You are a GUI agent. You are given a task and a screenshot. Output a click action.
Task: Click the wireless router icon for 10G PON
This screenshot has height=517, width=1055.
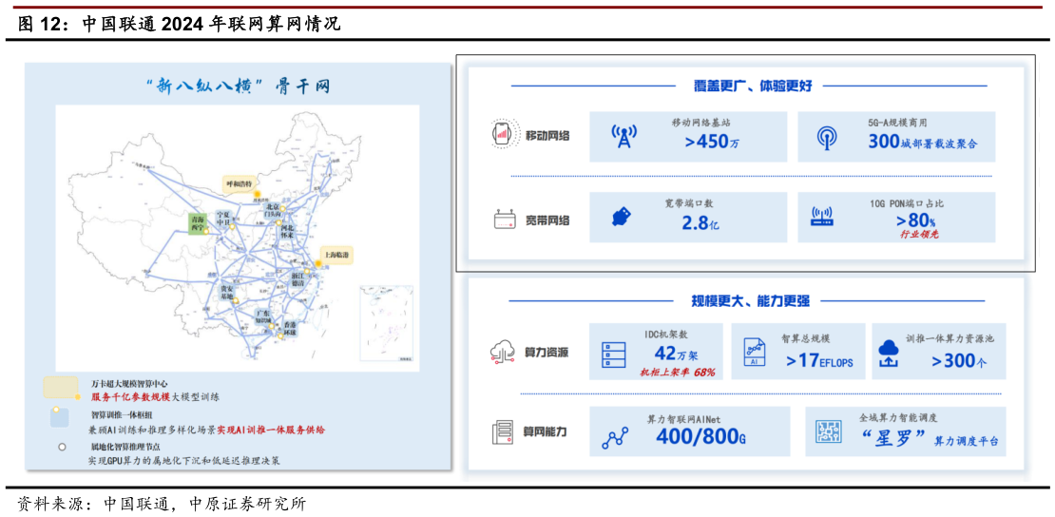[x=822, y=218]
